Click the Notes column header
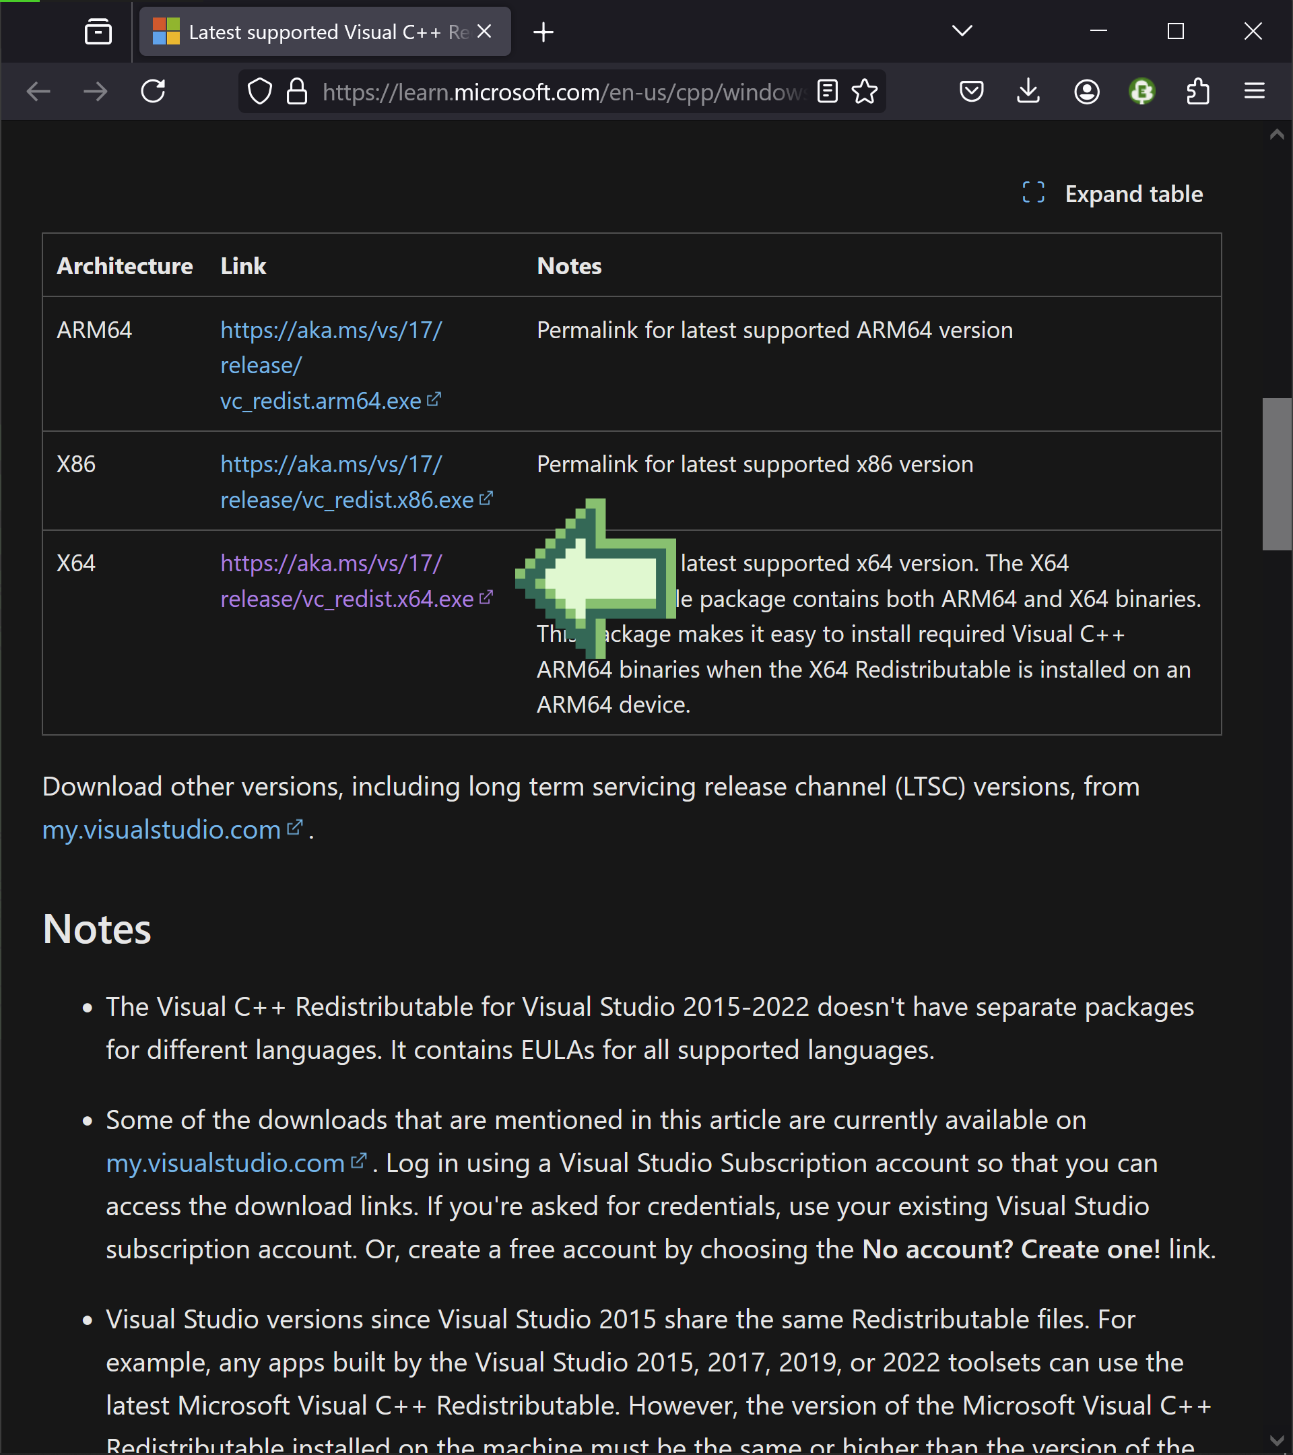The image size is (1293, 1455). click(569, 266)
